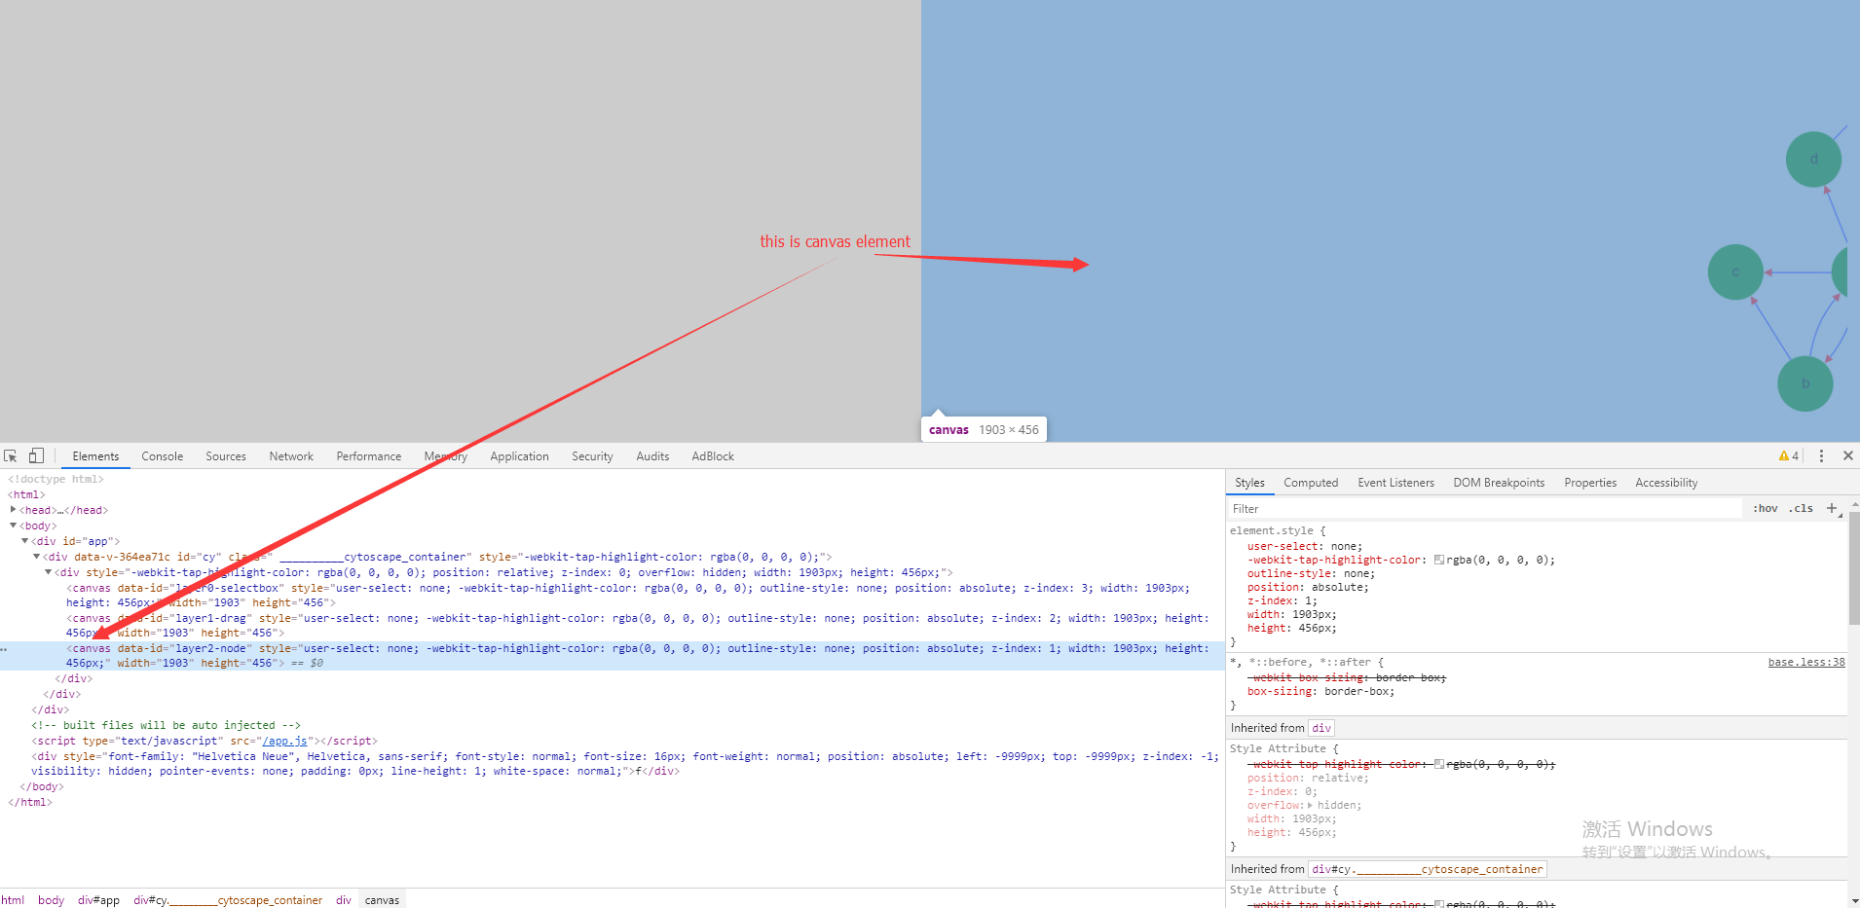1860x908 pixels.
Task: Open the AdBlock panel tab
Action: point(712,455)
